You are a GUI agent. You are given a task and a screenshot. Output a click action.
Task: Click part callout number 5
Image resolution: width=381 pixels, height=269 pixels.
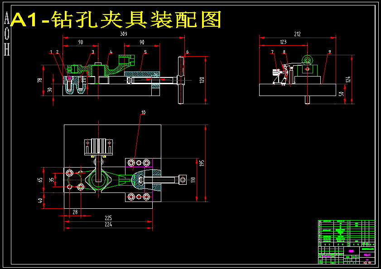coord(145,52)
